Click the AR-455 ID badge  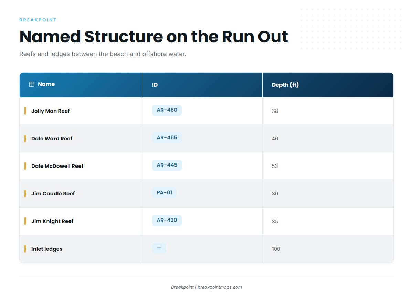coord(167,138)
